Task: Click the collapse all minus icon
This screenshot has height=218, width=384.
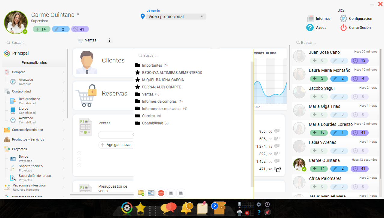Action: (x=181, y=193)
